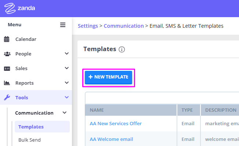Screen dimensions: 239x146
Task: Expand the Sales menu chevron
Action: pos(66,68)
